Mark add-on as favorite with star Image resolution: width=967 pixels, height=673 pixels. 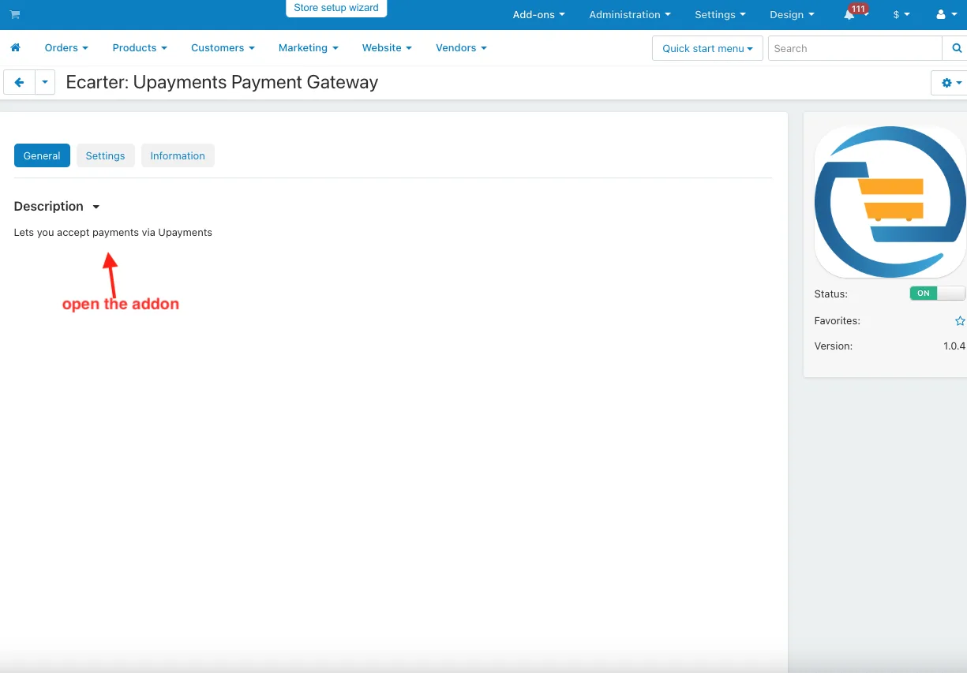960,321
